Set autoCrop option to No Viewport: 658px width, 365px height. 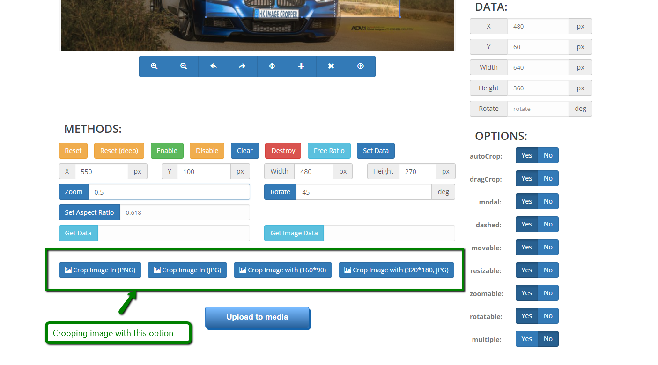point(548,155)
